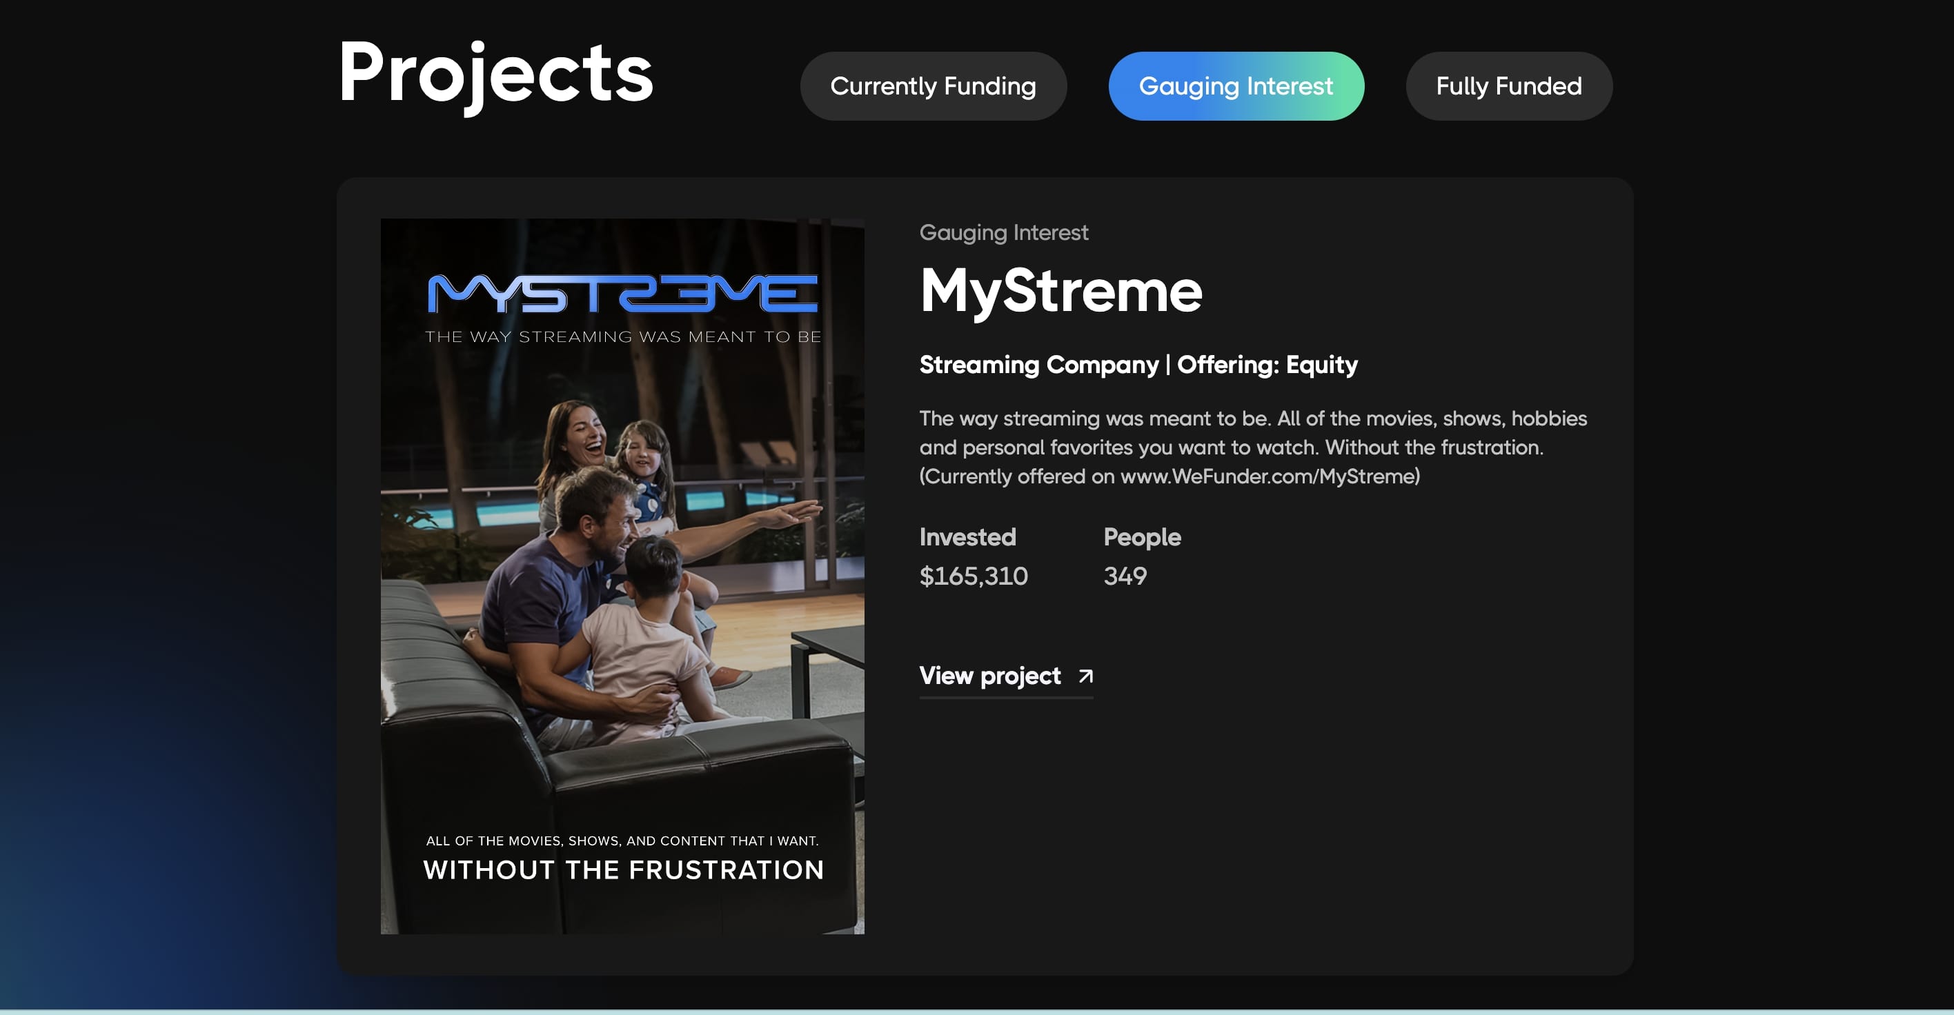
Task: Click the arrow icon beside View project
Action: pos(1085,676)
